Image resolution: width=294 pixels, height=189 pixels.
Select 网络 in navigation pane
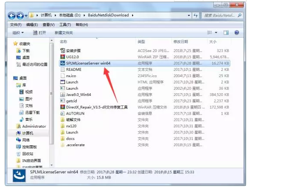pos(23,140)
